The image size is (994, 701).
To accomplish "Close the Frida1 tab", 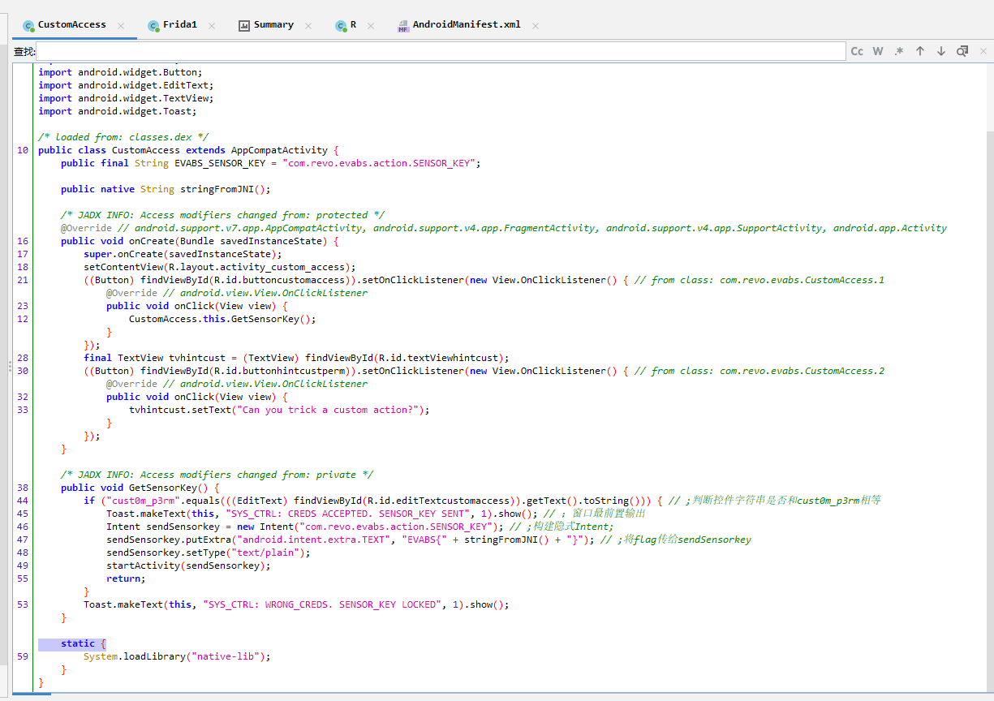I will click(212, 26).
